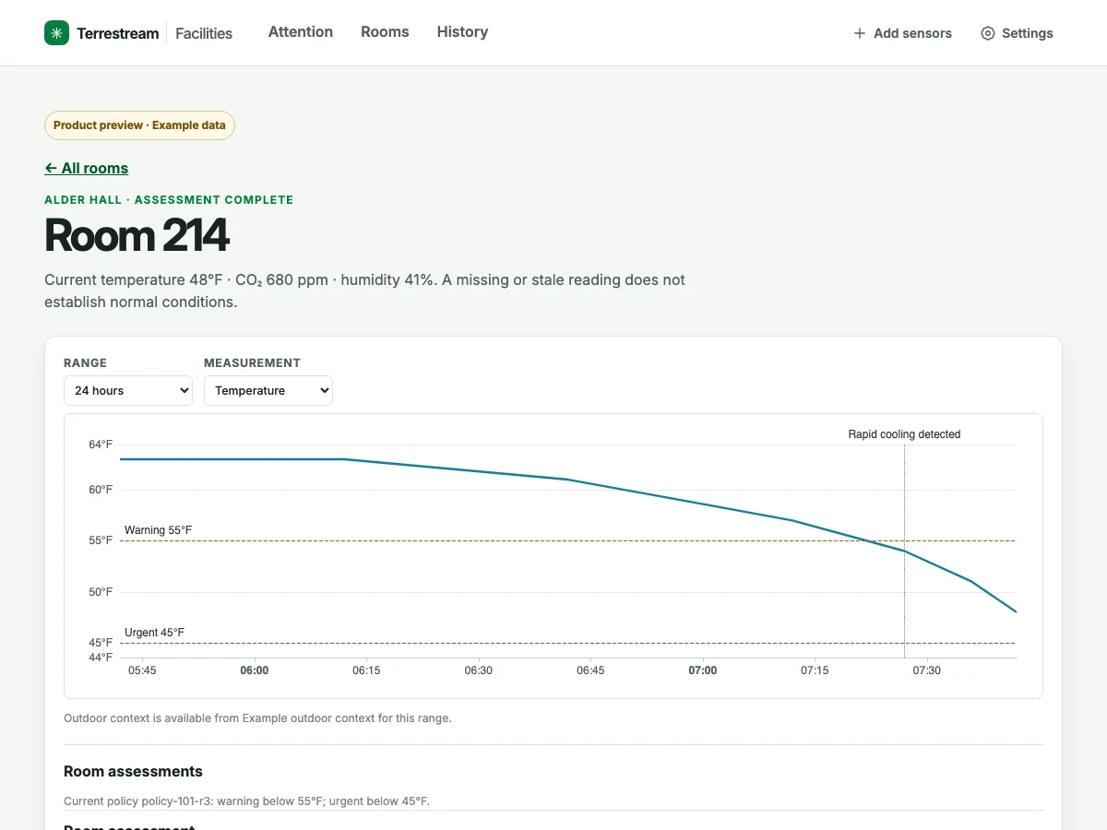Click the 07:00 time axis label

pos(703,670)
